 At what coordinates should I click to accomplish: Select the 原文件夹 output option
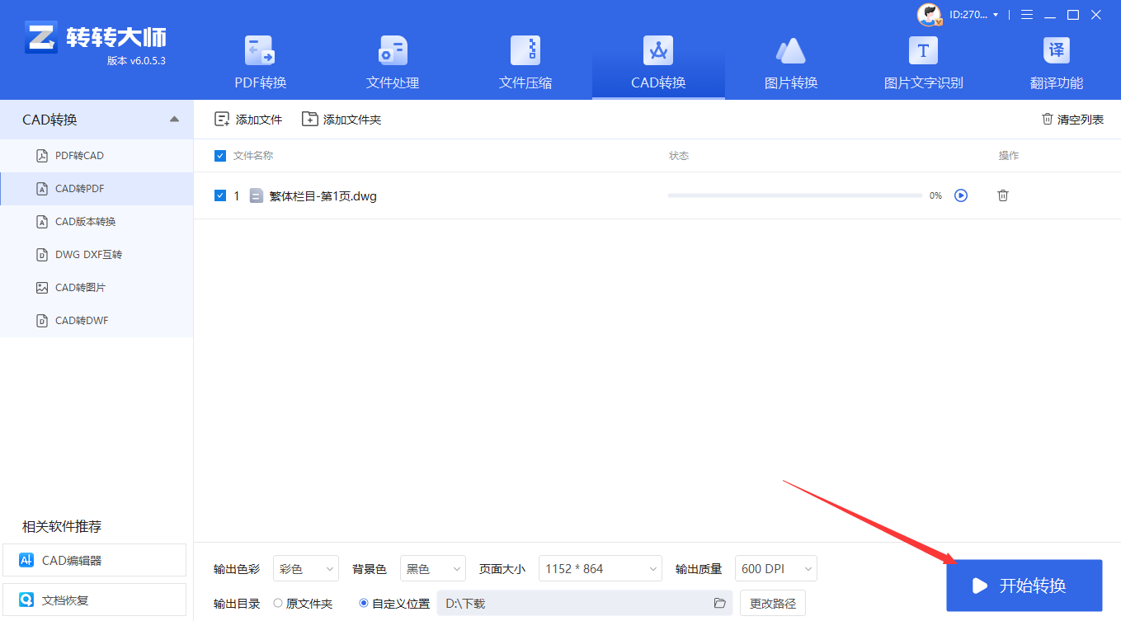[x=280, y=603]
